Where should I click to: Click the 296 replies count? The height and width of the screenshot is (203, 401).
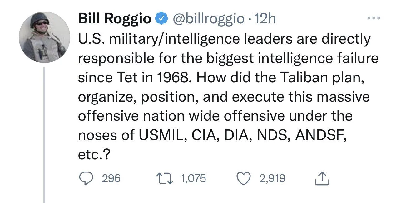[111, 178]
